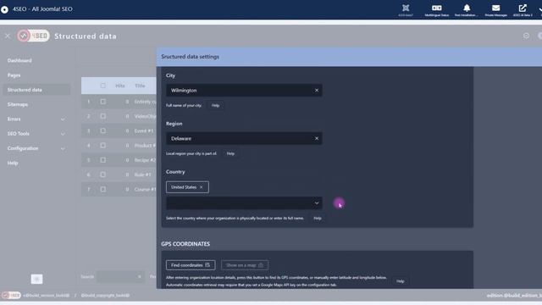
Task: Expand the SEO Tools sidebar section
Action: click(x=63, y=134)
